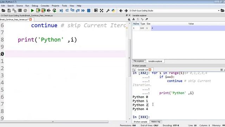Open the Help menu
This screenshot has height=127, width=225.
[79, 6]
